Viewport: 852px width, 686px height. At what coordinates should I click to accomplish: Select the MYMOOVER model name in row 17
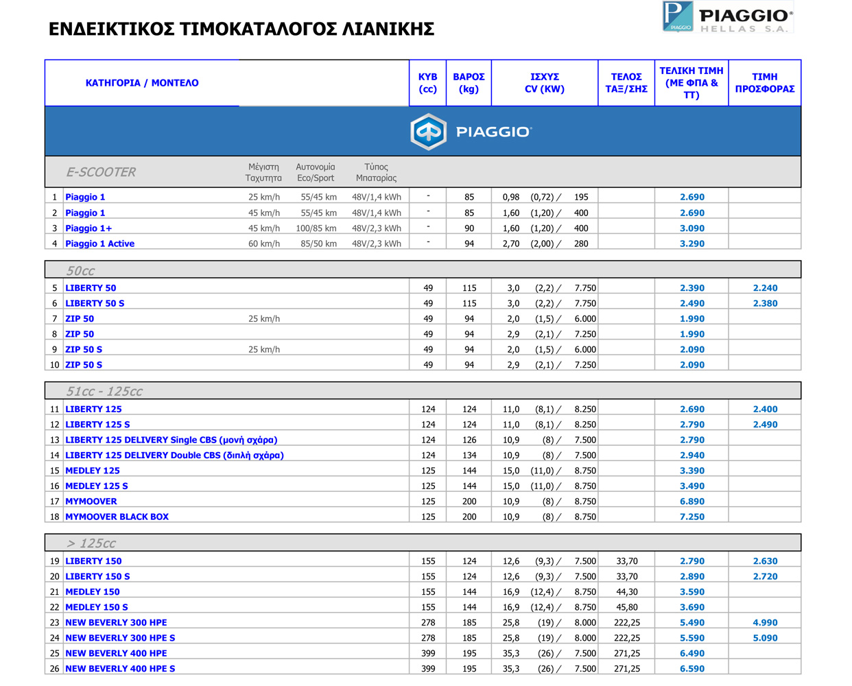point(91,501)
